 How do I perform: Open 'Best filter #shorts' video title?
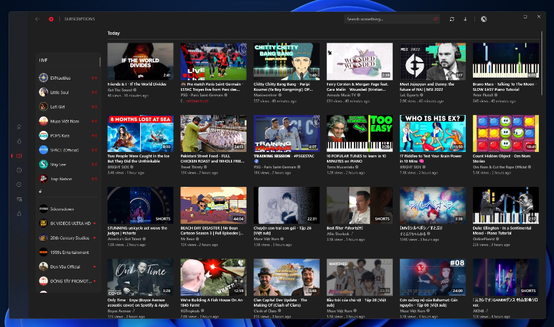pos(345,228)
